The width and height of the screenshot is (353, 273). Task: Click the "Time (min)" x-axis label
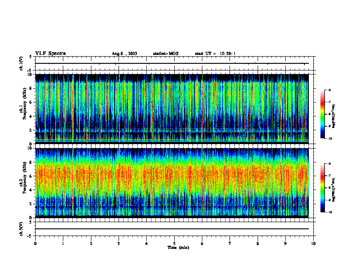178,248
